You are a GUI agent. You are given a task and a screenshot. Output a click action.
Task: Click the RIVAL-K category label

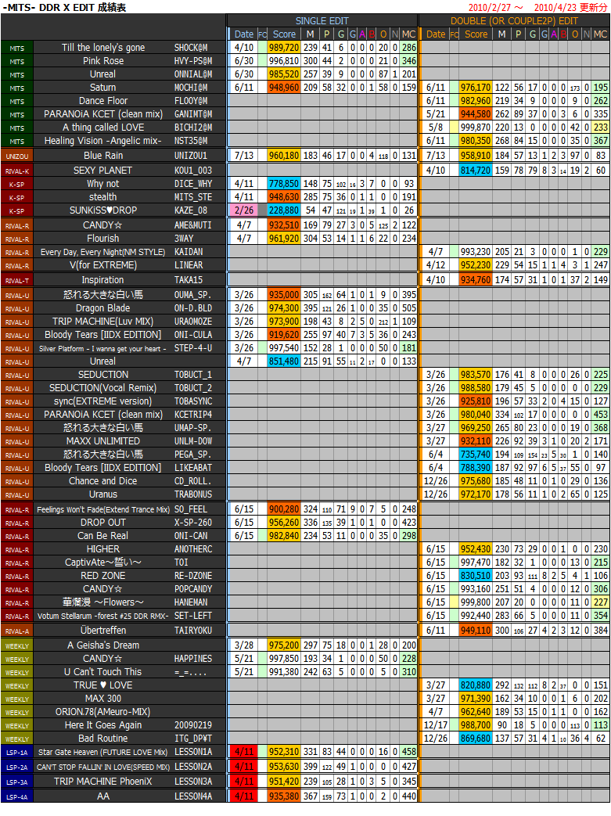[17, 171]
